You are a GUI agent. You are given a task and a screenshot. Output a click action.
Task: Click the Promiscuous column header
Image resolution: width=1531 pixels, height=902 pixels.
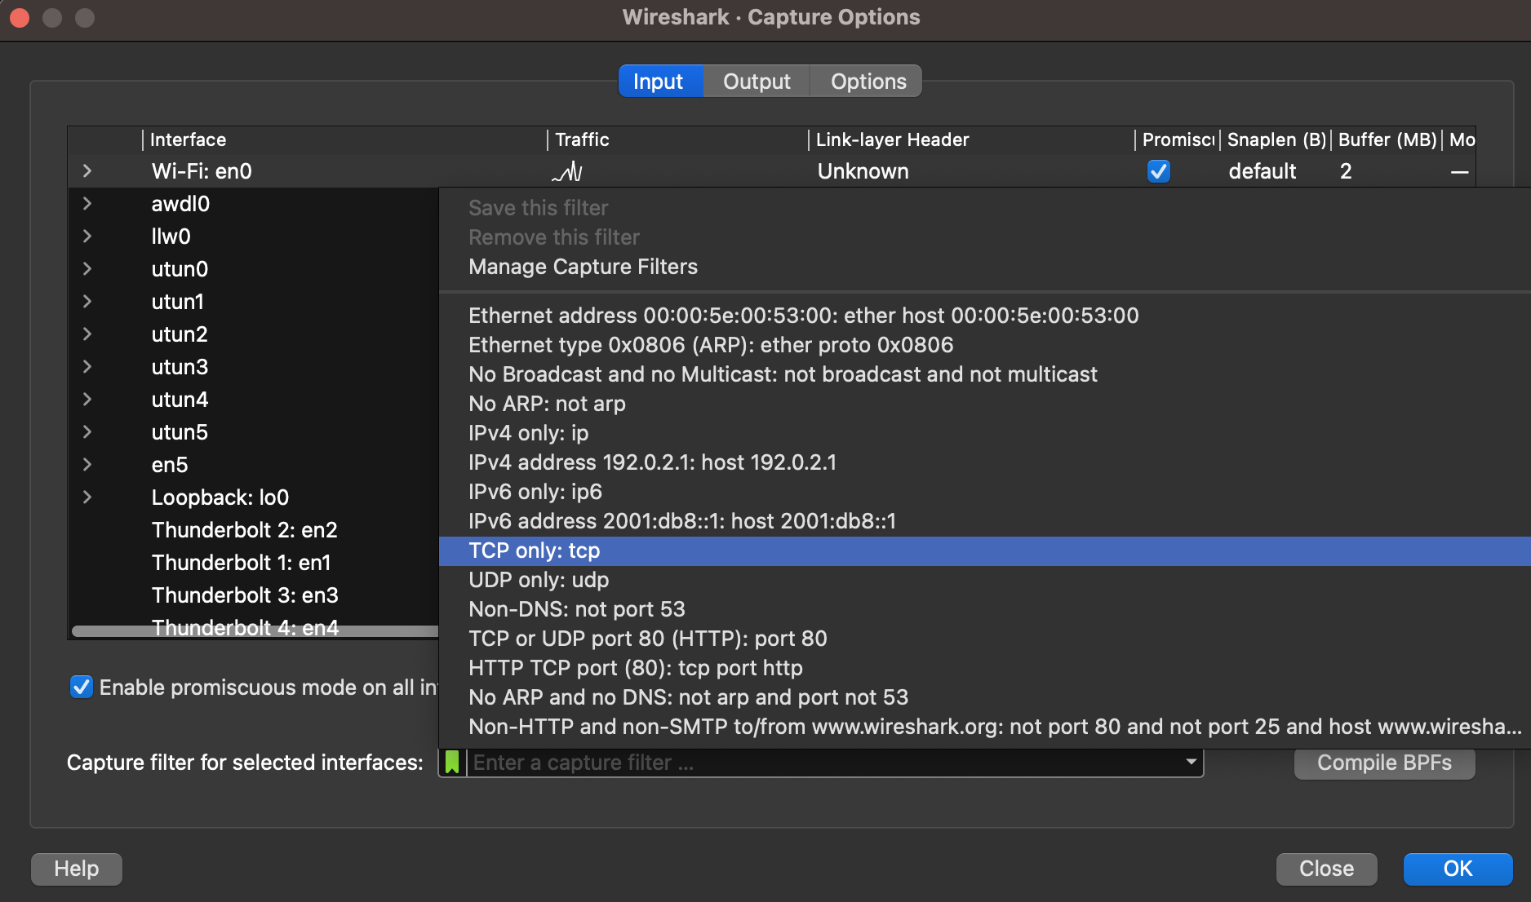click(x=1178, y=139)
